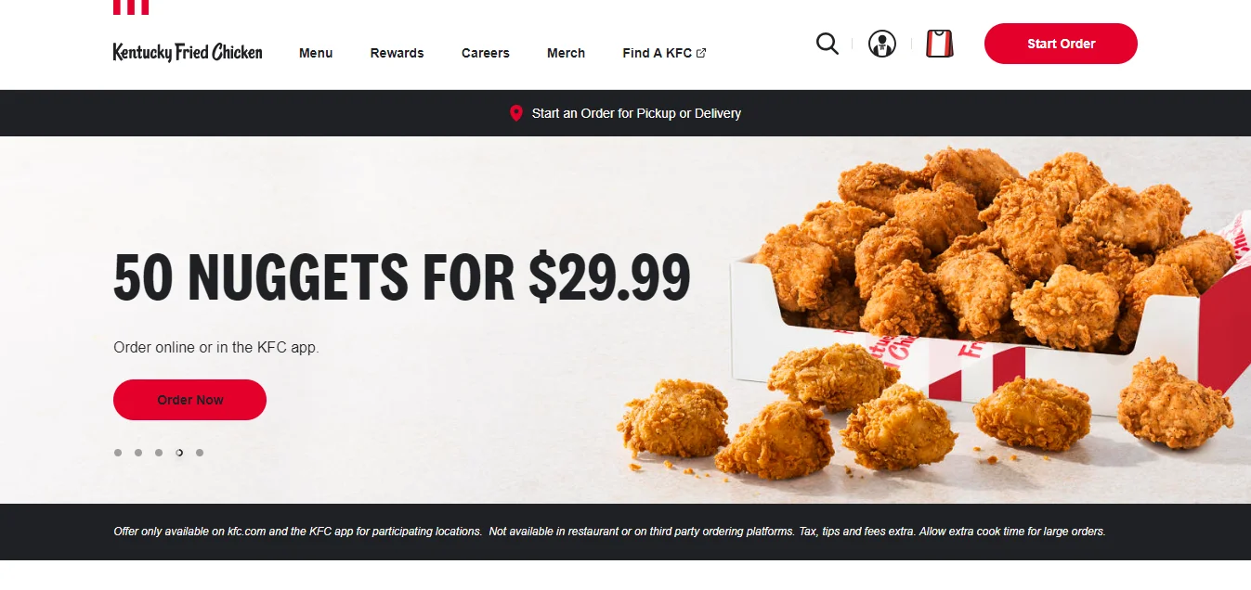Click the Order Now button

pos(189,400)
